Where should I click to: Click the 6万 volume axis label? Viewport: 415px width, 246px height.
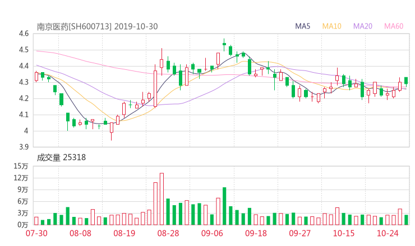tap(23, 201)
